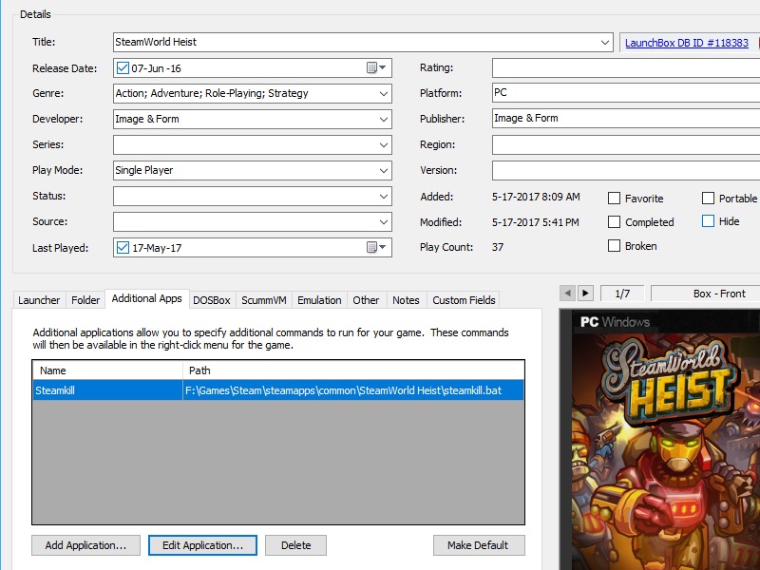Open LaunchBox DB ID #118383 link
This screenshot has height=570, width=760.
(x=686, y=43)
